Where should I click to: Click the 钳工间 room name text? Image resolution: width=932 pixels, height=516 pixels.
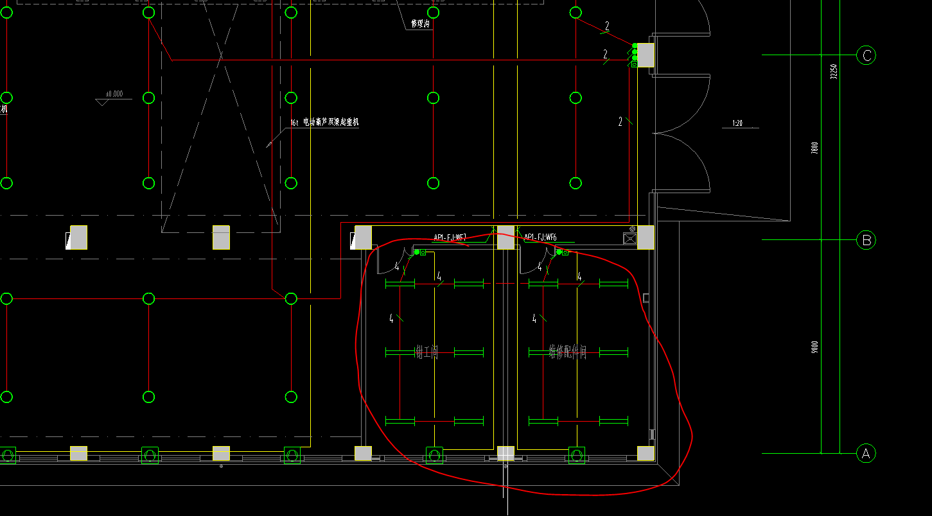pos(426,352)
